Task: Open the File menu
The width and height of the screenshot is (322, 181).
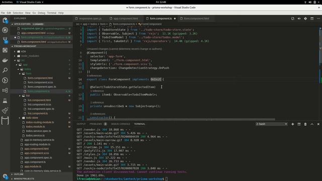Action: (x=3, y=13)
